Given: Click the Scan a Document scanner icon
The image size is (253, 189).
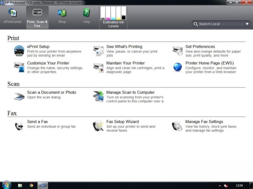Looking at the screenshot, I should [x=19, y=96].
